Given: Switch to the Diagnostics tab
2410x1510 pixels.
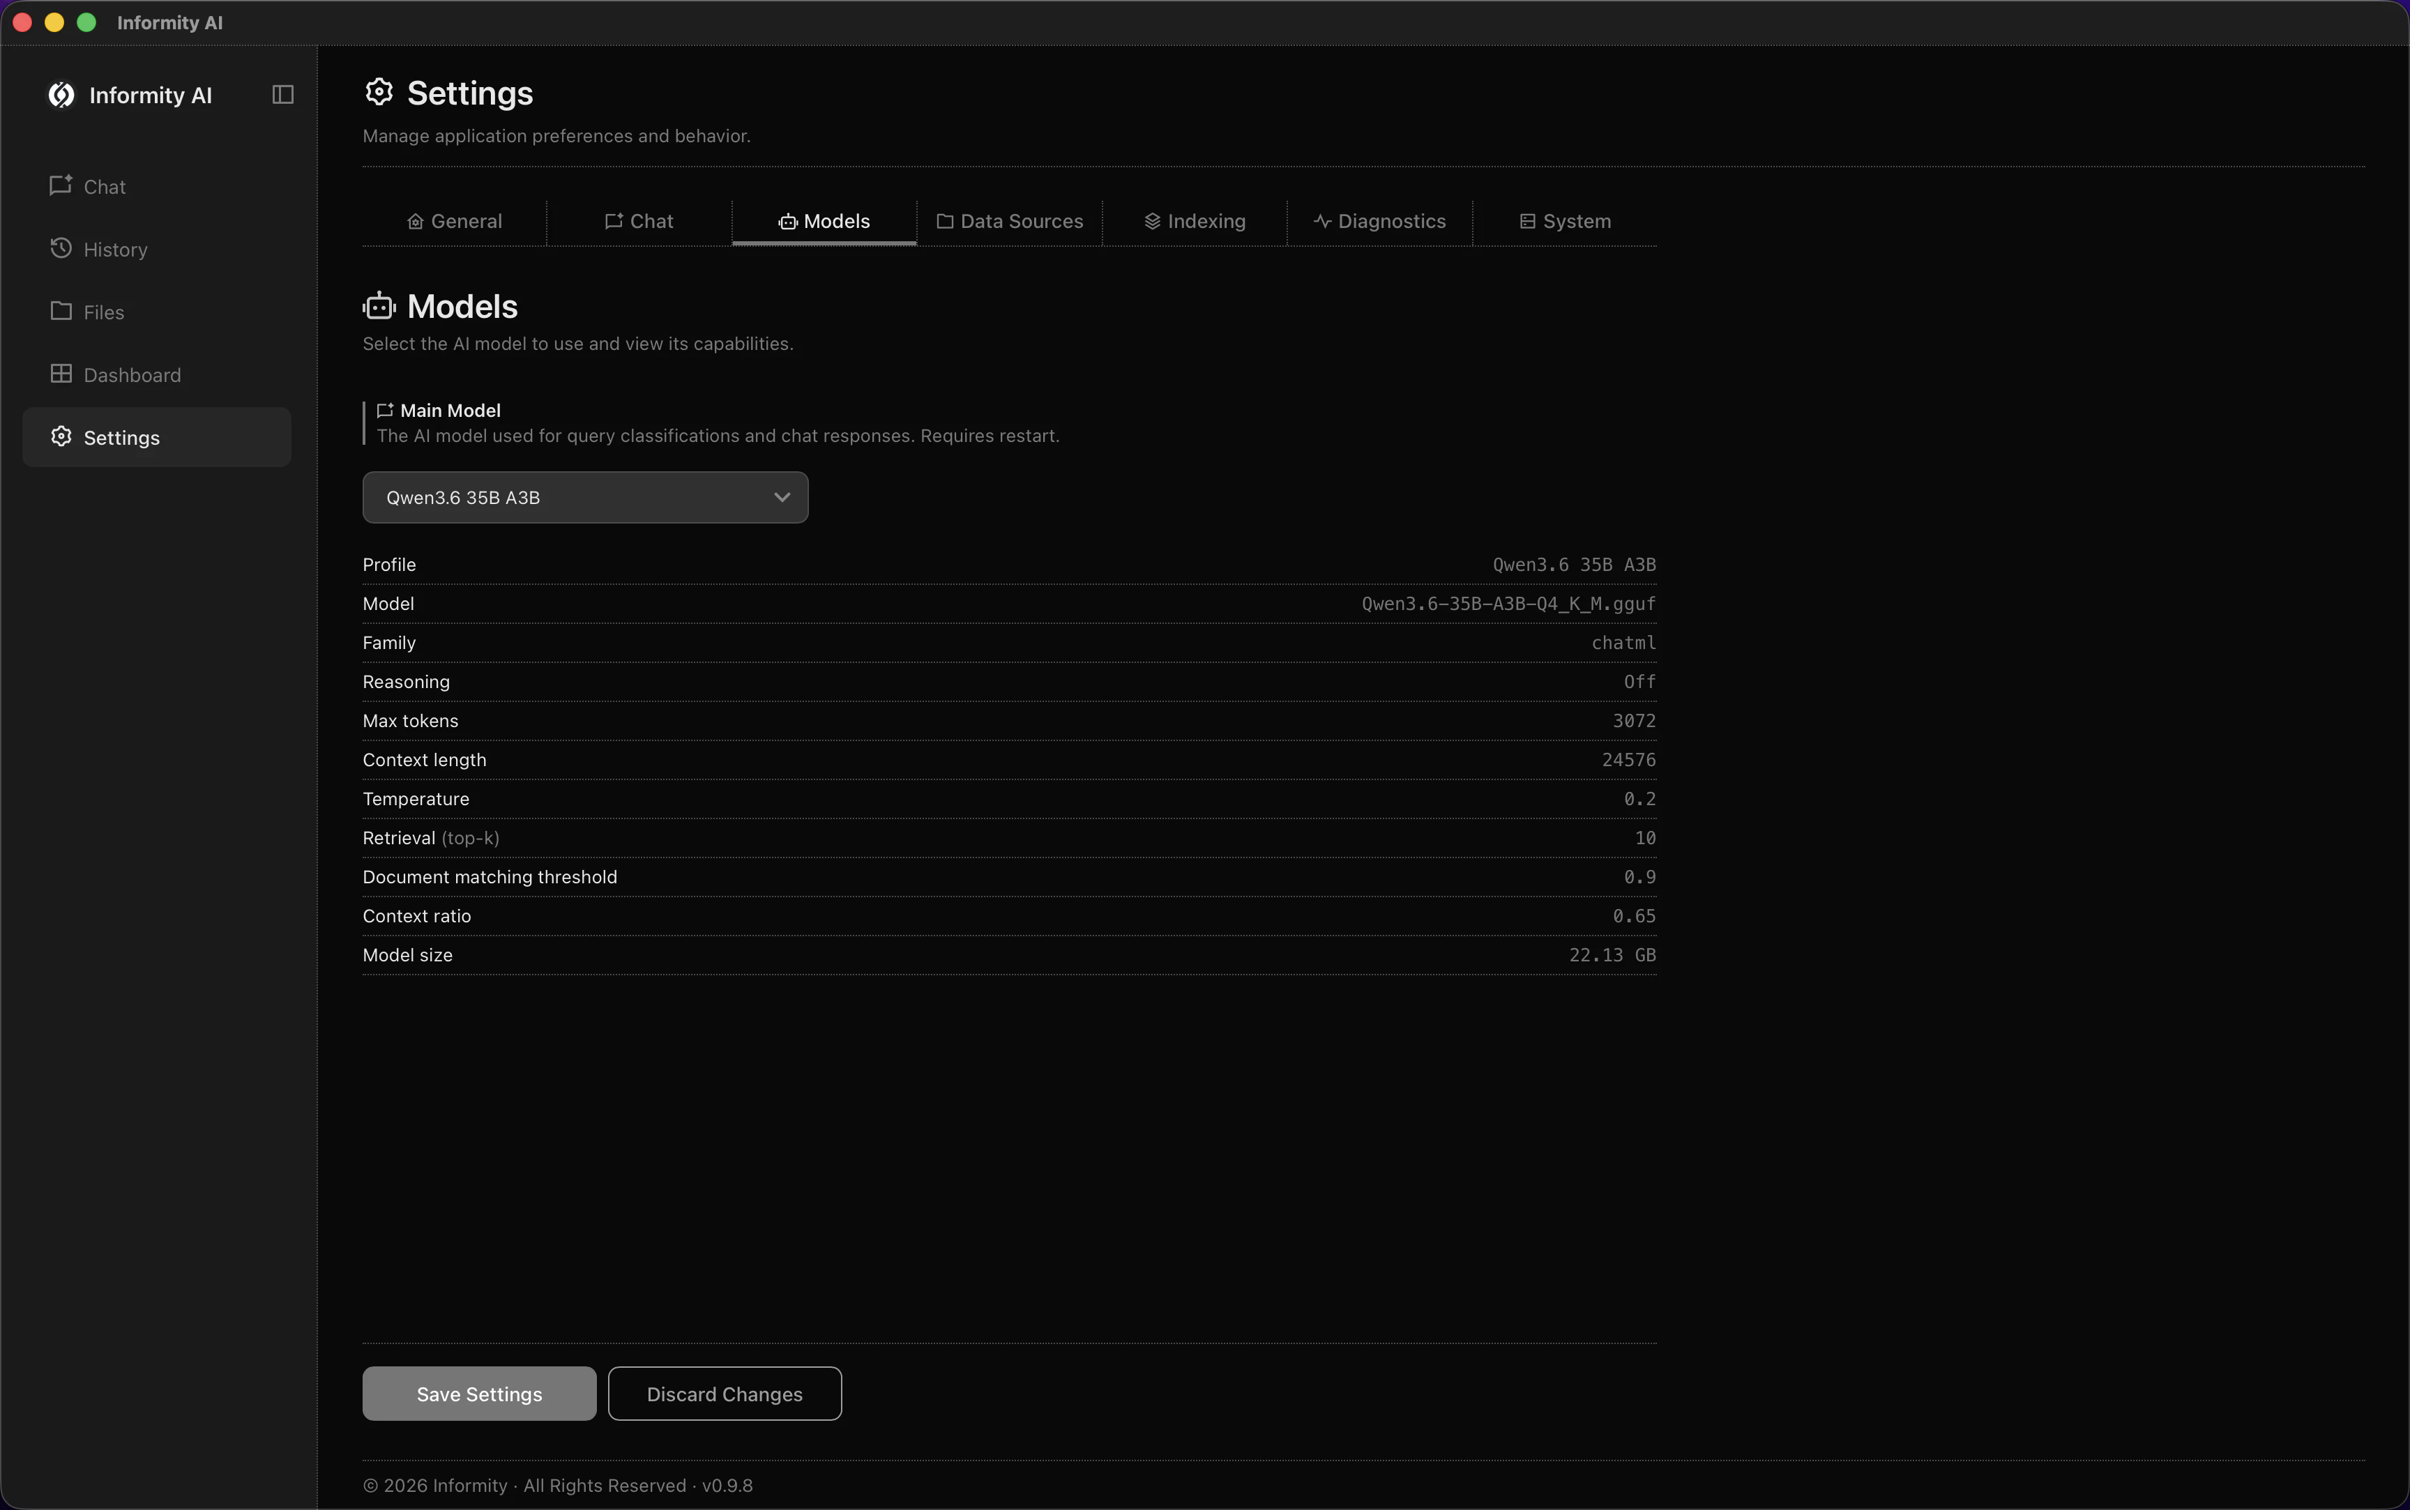Looking at the screenshot, I should point(1379,222).
